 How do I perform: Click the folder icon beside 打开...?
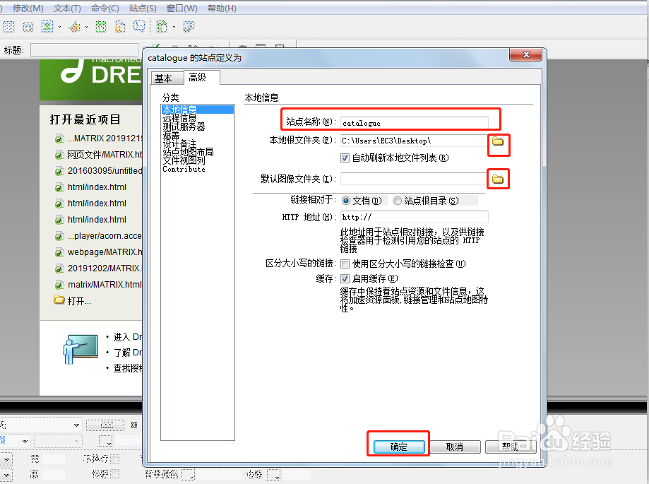[59, 300]
